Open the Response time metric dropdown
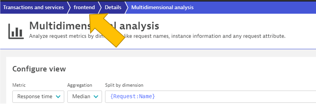The width and height of the screenshot is (316, 104). [x=38, y=96]
